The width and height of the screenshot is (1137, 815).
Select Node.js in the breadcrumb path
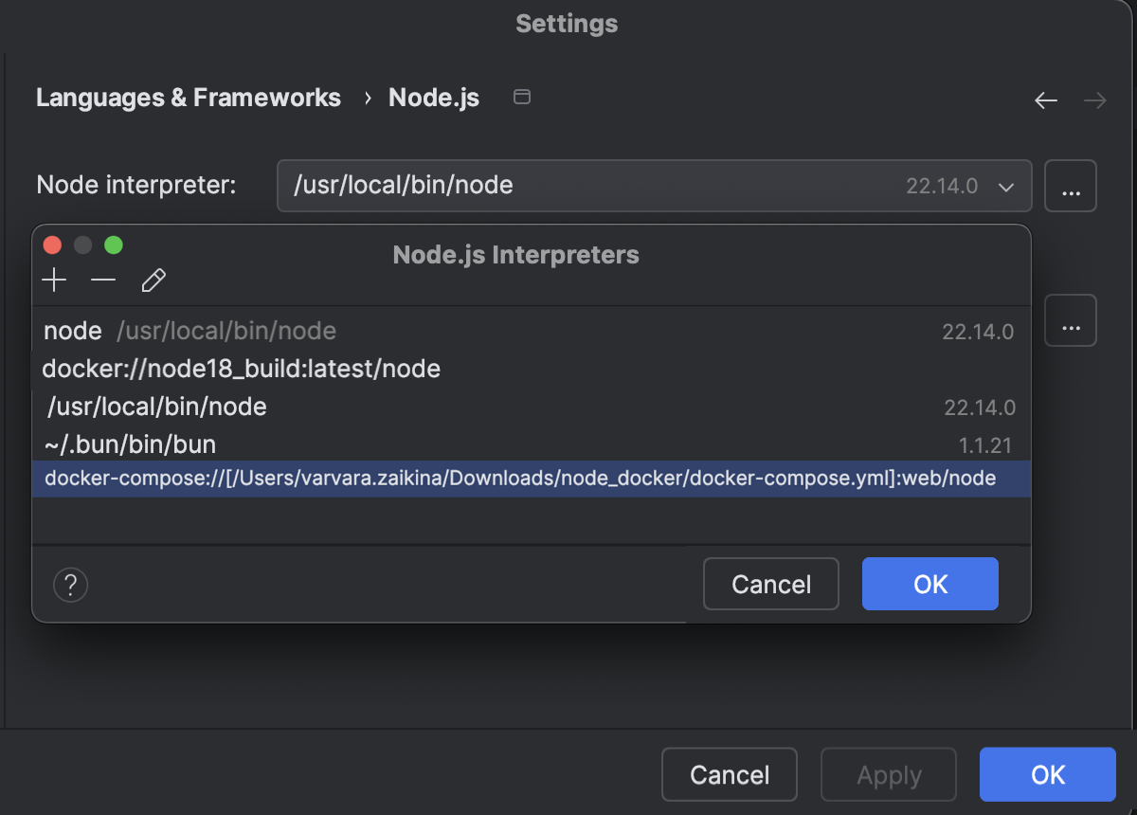point(433,97)
